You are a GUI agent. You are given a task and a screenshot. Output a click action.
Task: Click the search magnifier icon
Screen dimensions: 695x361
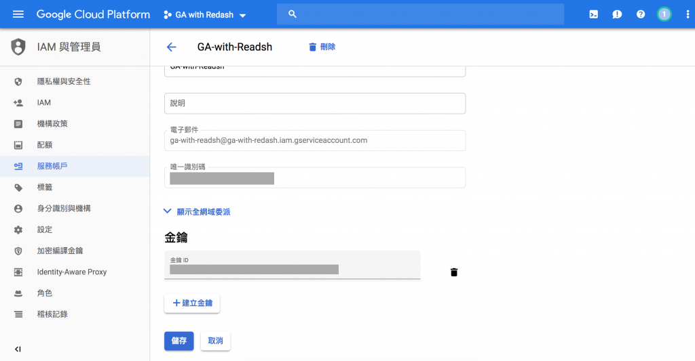point(292,14)
